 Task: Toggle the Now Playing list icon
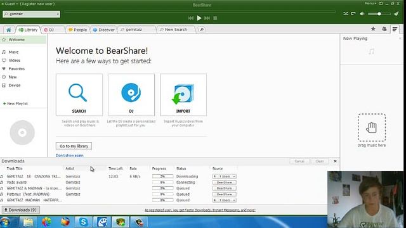[395, 29]
